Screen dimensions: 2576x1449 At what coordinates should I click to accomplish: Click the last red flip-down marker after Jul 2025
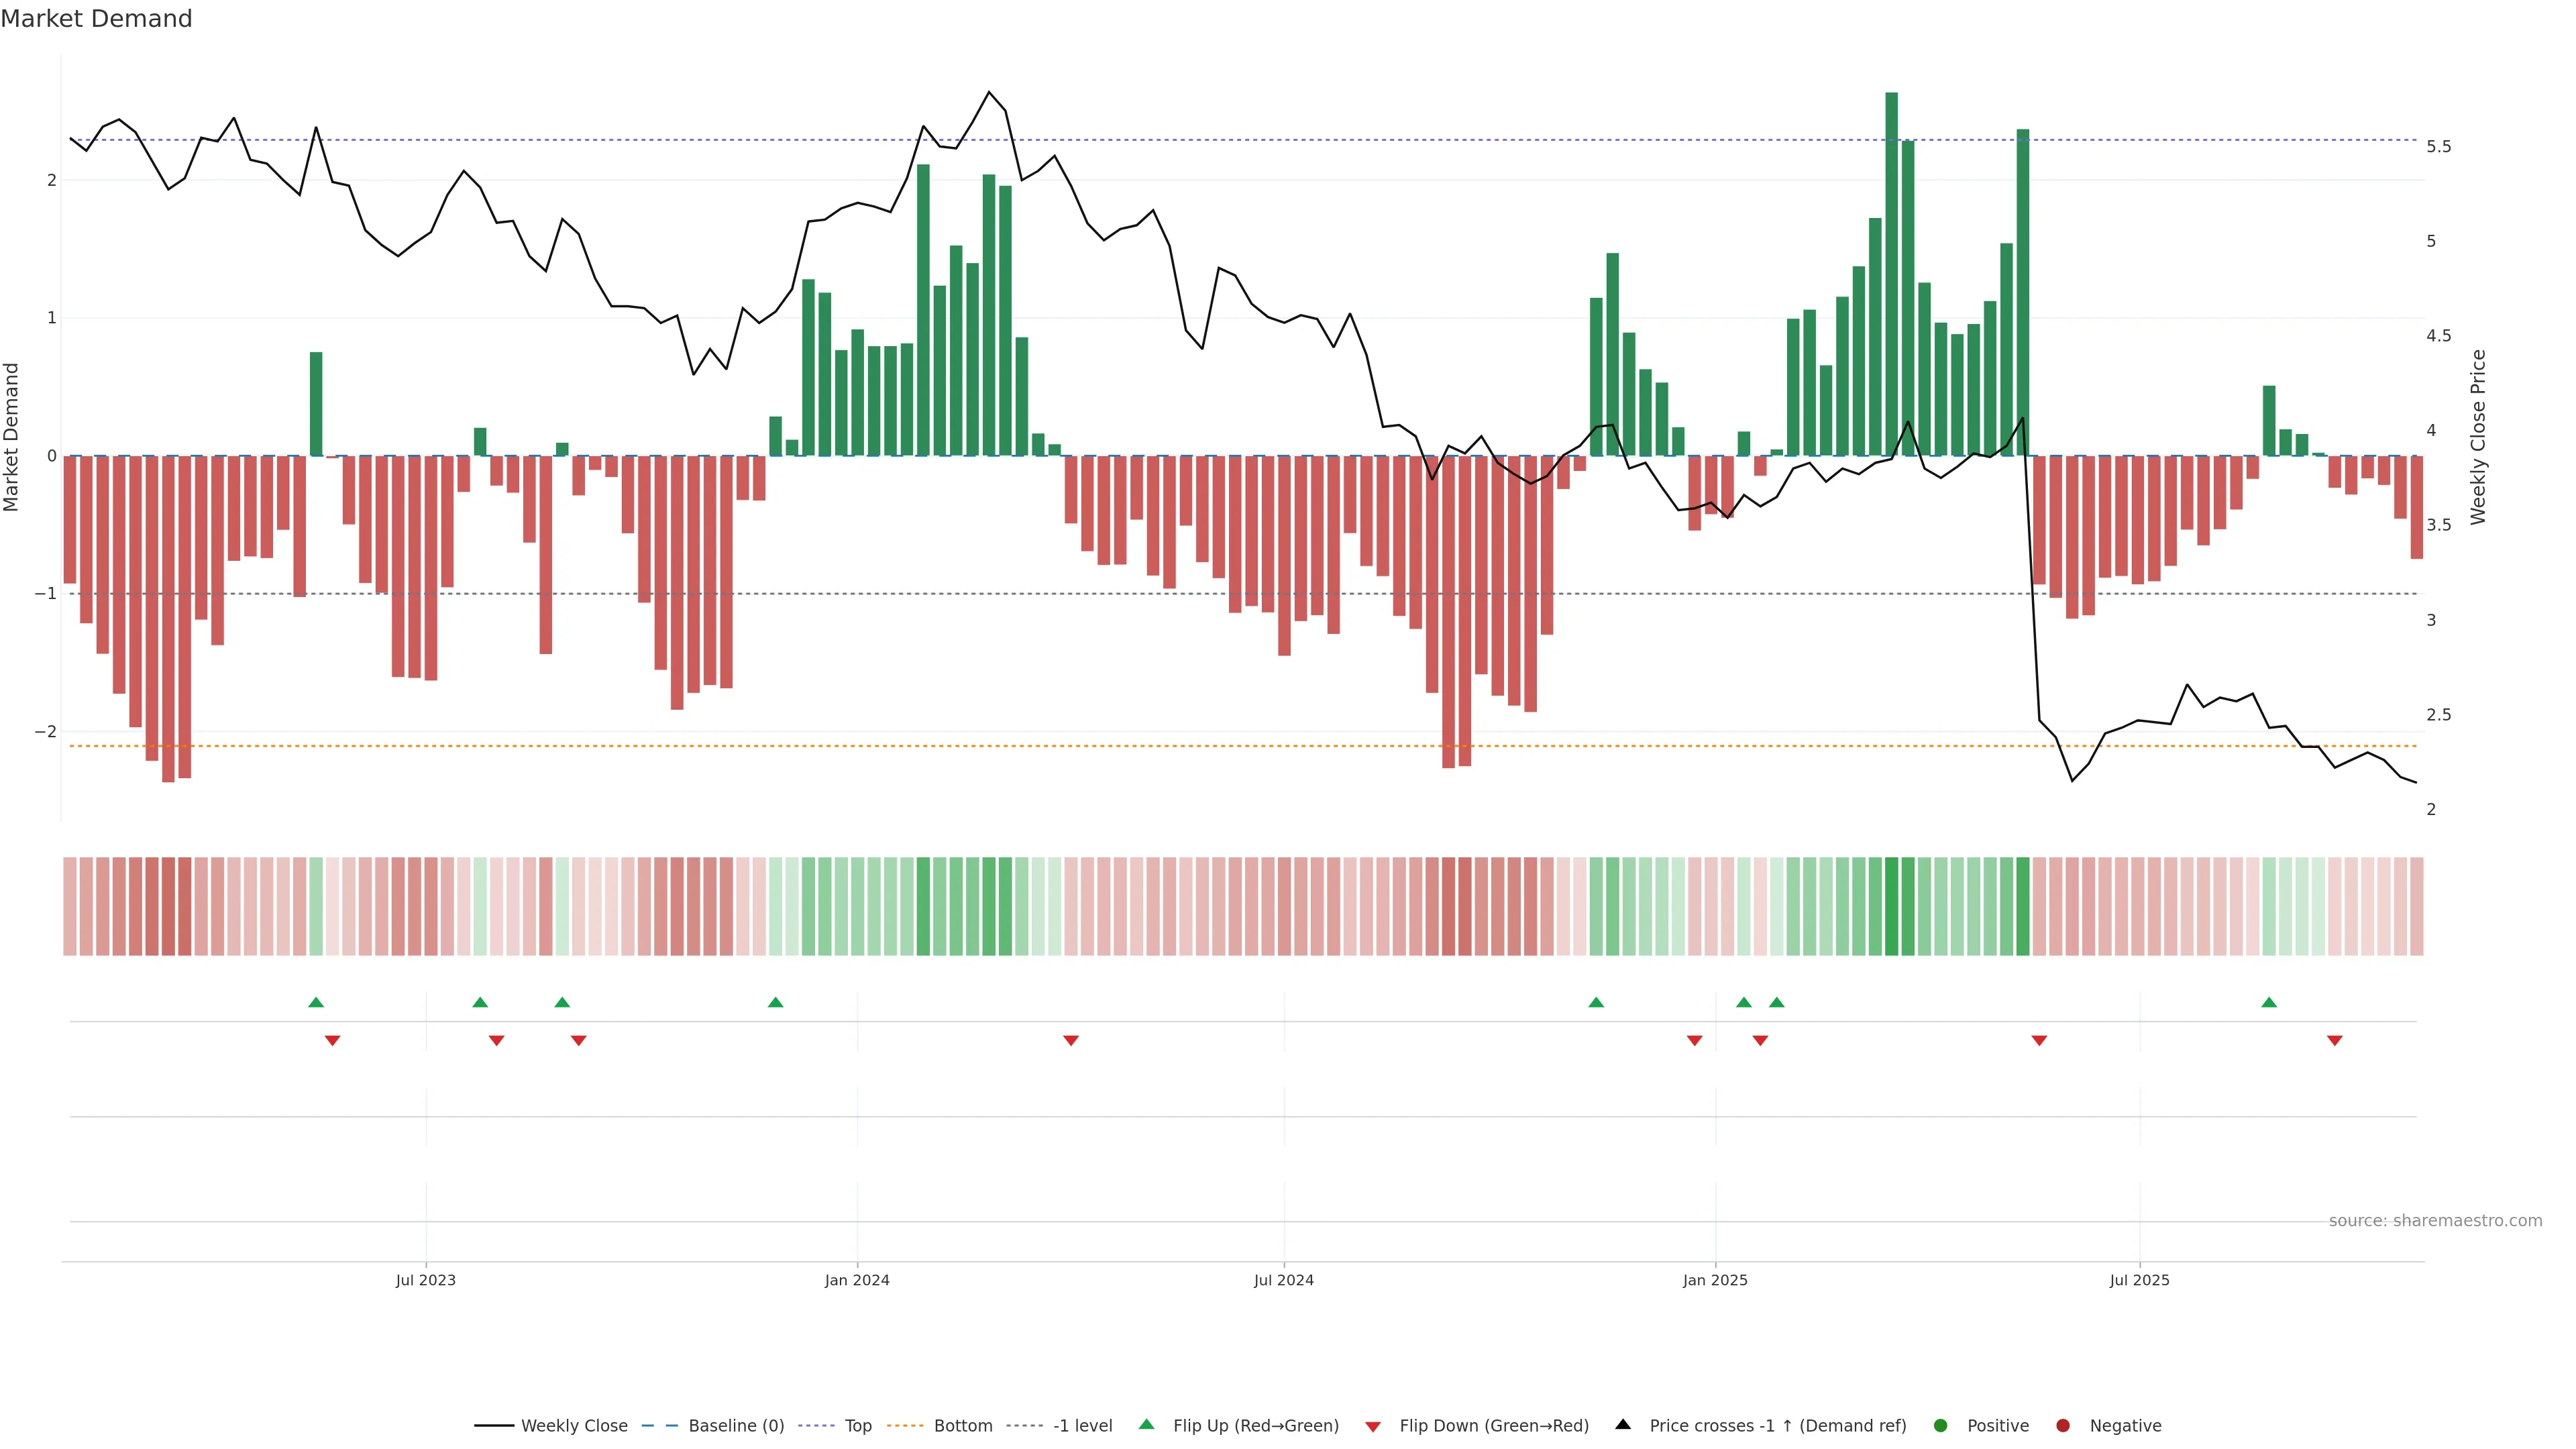click(x=2335, y=1041)
